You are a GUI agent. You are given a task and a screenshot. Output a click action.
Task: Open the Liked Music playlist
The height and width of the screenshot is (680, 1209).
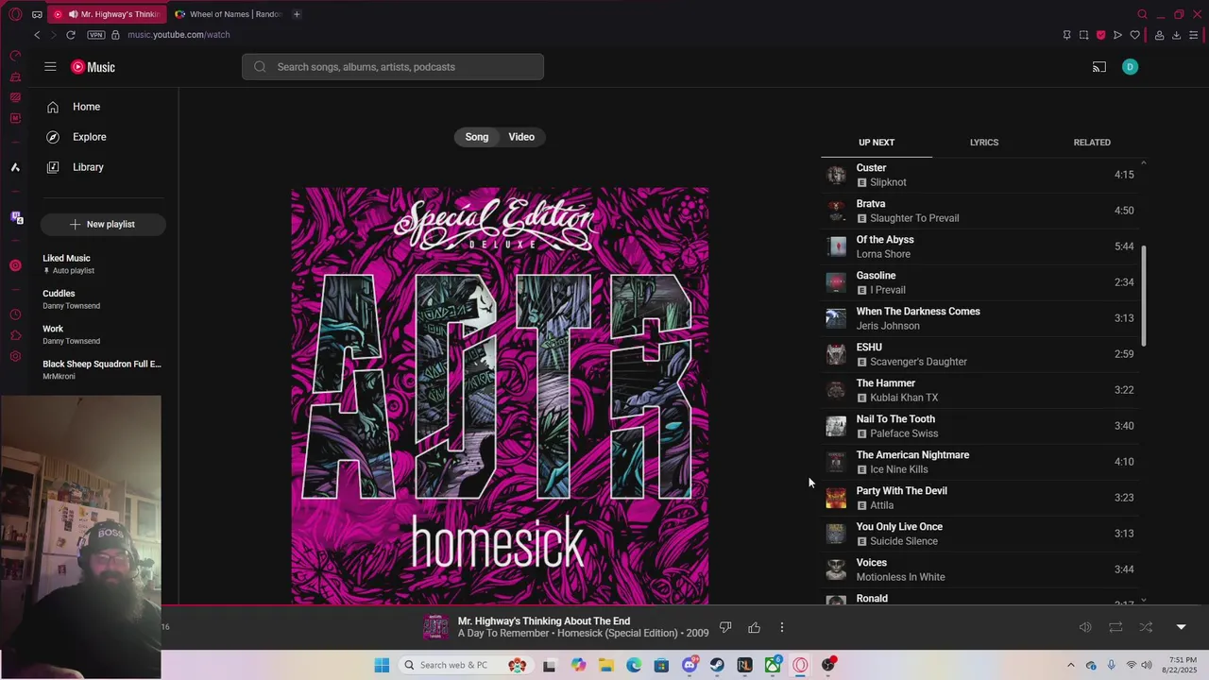(102, 263)
